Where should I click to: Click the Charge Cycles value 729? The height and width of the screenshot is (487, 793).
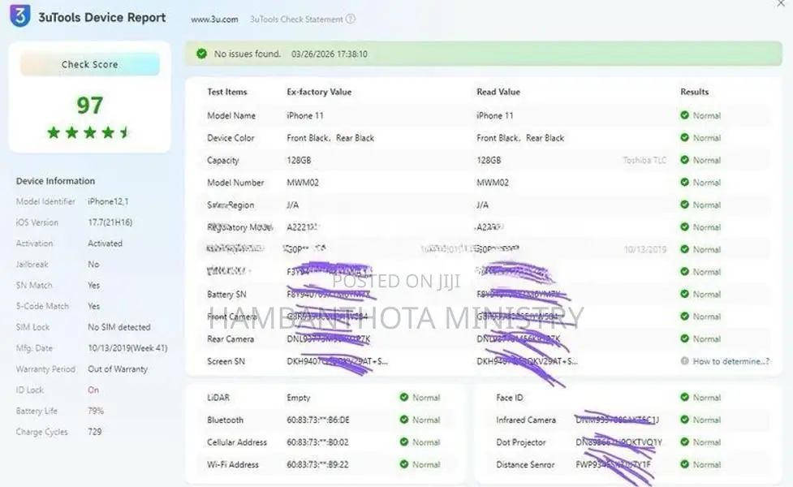[x=95, y=432]
